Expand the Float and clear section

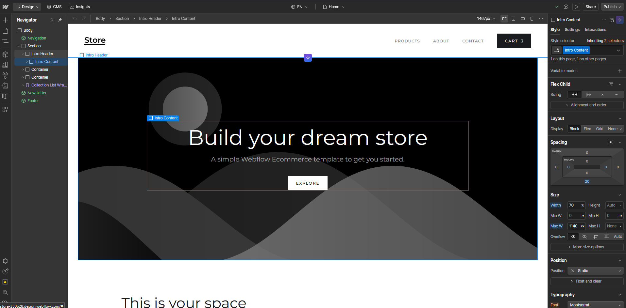(x=587, y=281)
